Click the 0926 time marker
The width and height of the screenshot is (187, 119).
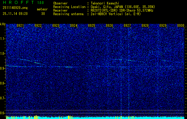(x=109, y=26)
